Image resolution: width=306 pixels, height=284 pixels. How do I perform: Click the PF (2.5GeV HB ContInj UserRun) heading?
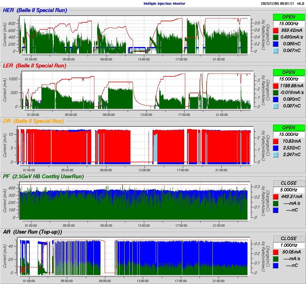(43, 176)
